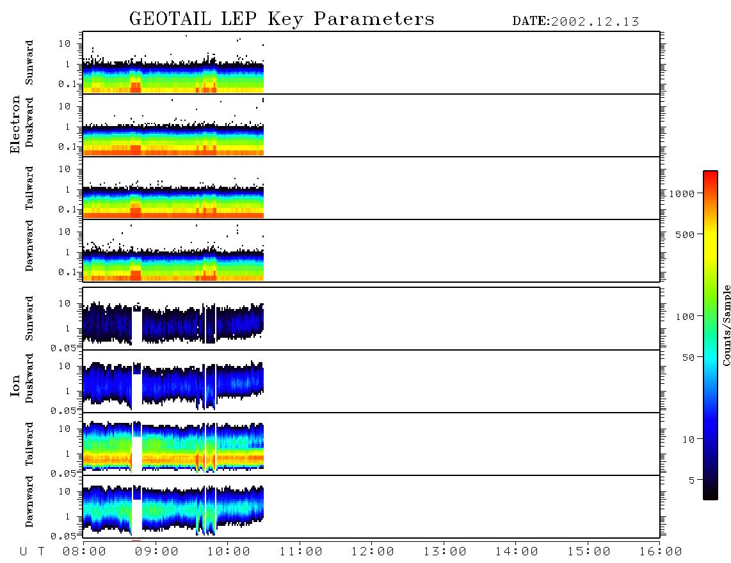This screenshot has height=563, width=731.
Task: Click the "5" color bar tick label
Action: (x=691, y=480)
